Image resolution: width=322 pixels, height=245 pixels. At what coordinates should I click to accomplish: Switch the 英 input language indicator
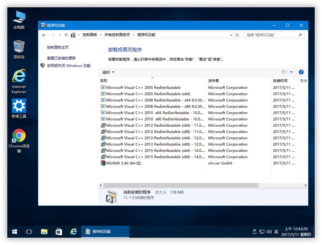[276, 232]
